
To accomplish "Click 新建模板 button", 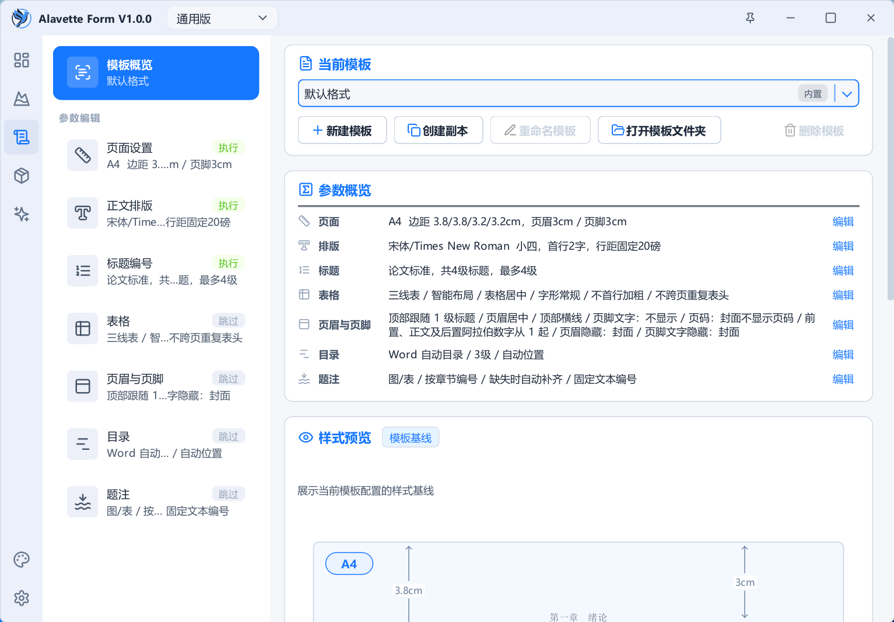I will tap(342, 130).
